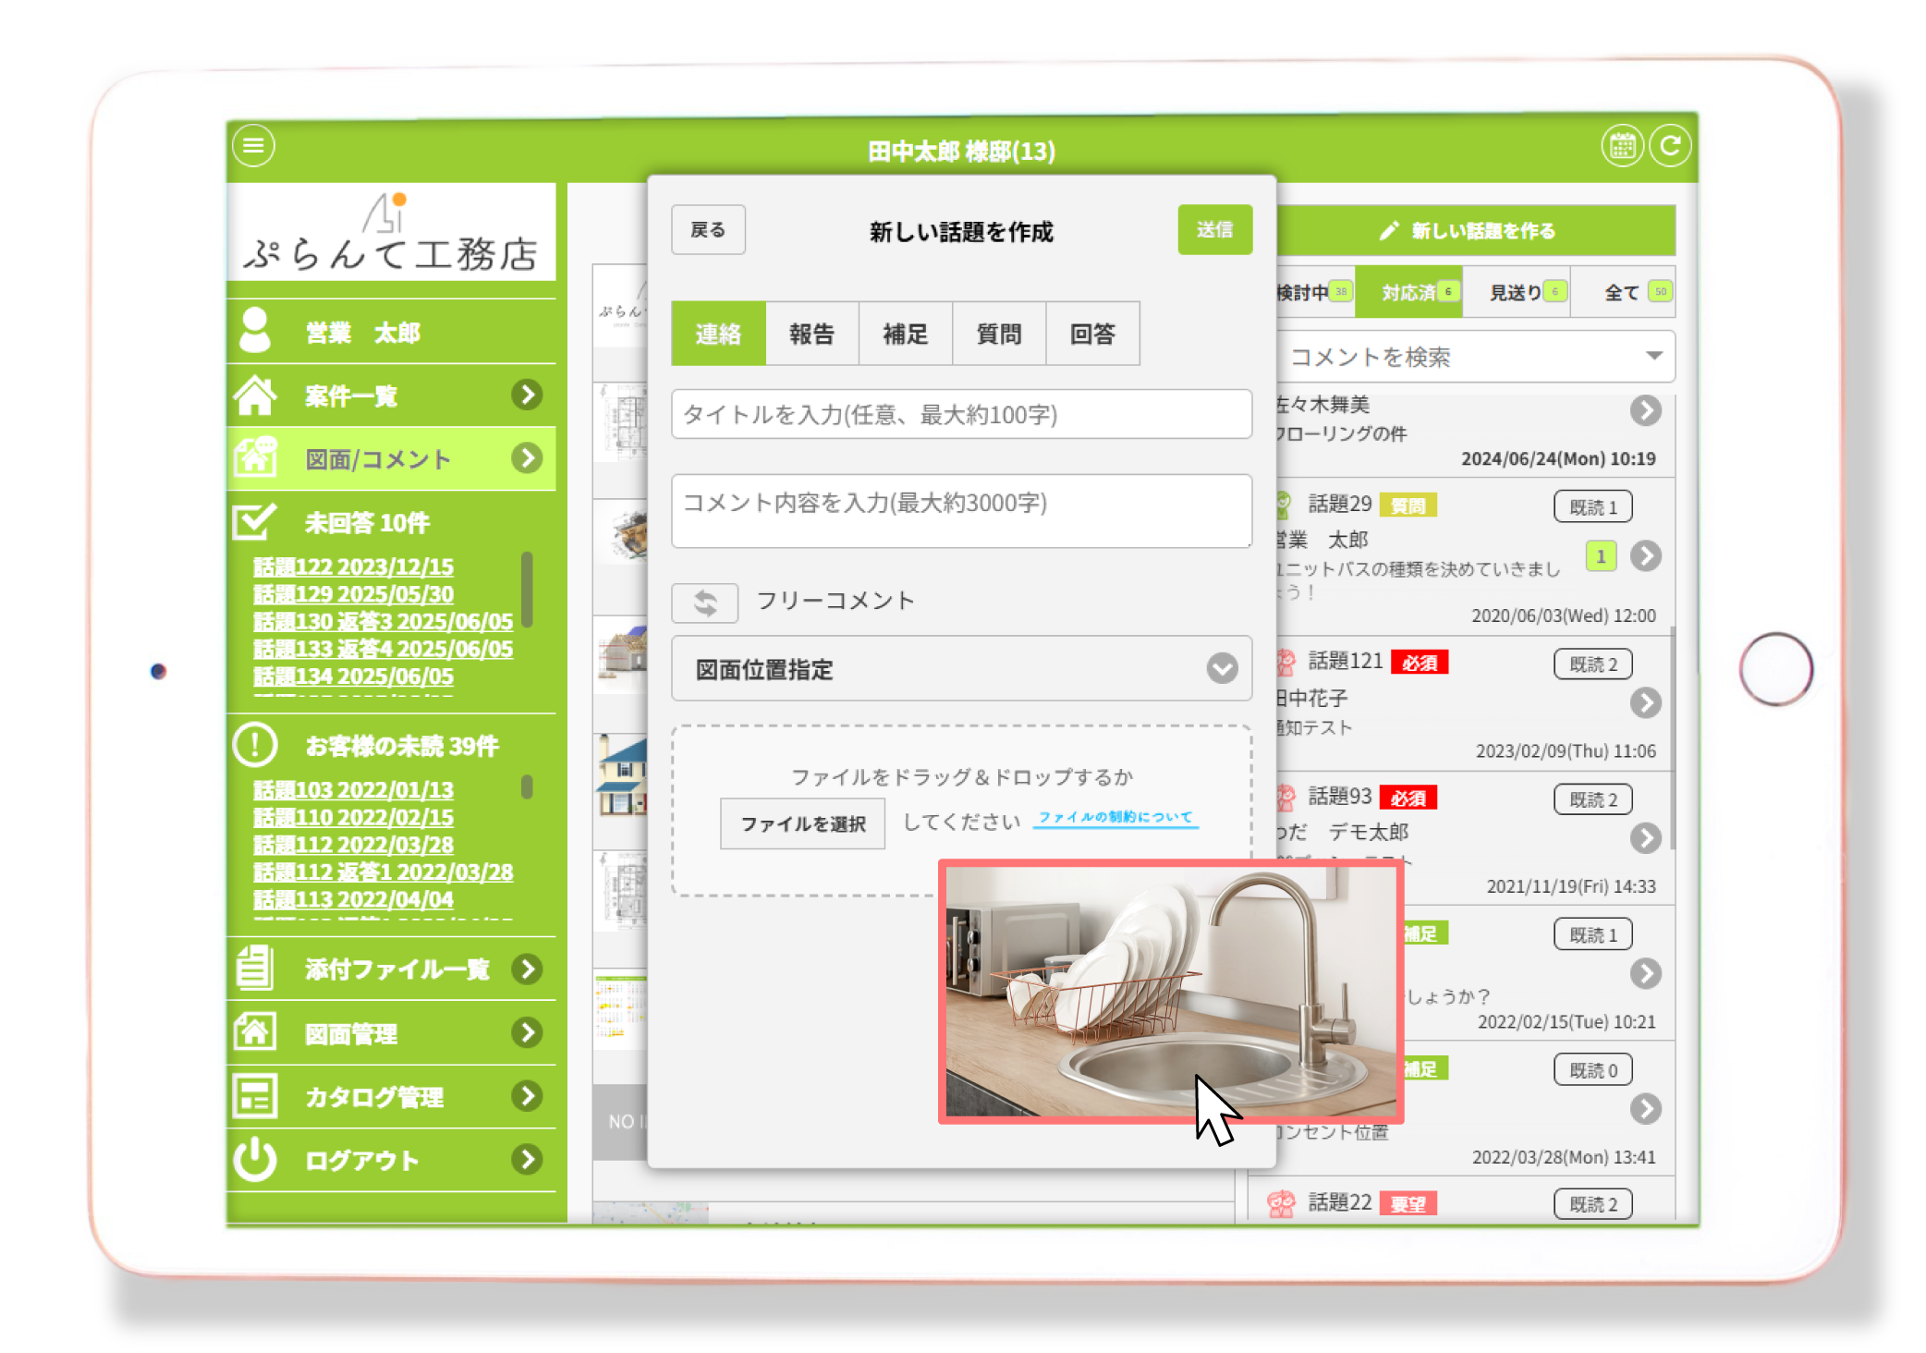1926x1353 pixels.
Task: Click the arrow icon dated 2022/02/15
Action: [1645, 973]
